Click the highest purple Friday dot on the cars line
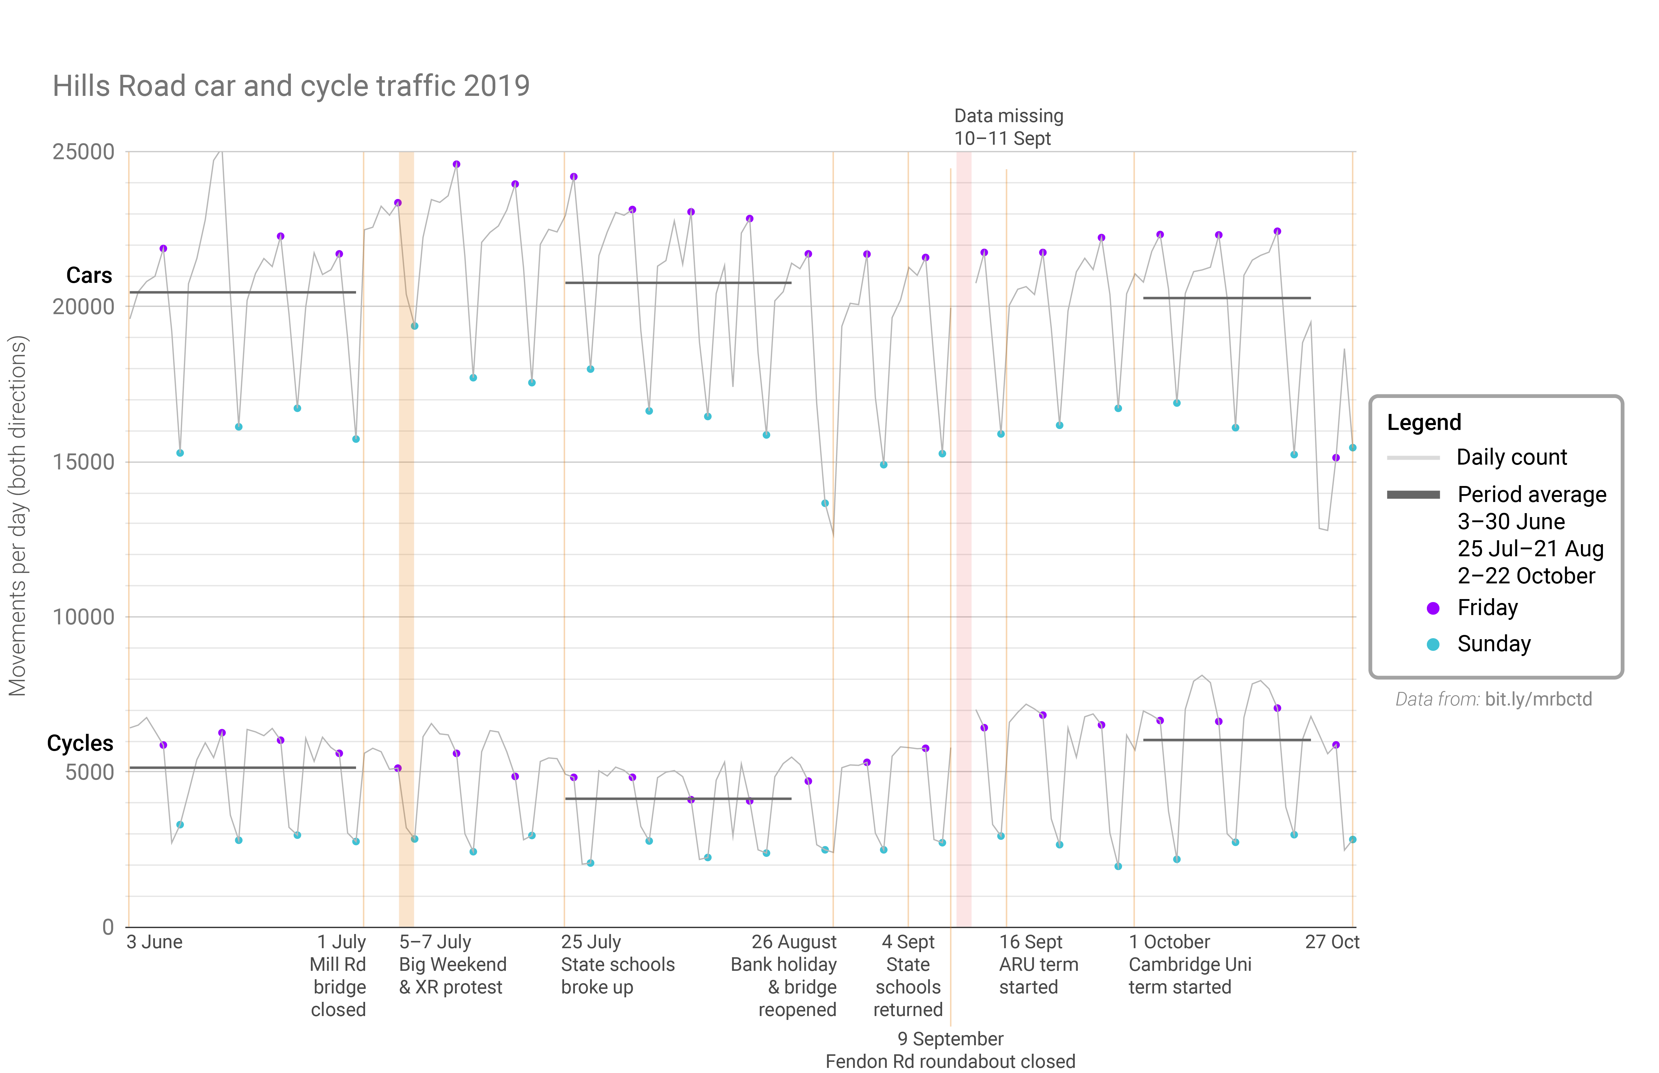Image resolution: width=1659 pixels, height=1073 pixels. pos(456,164)
